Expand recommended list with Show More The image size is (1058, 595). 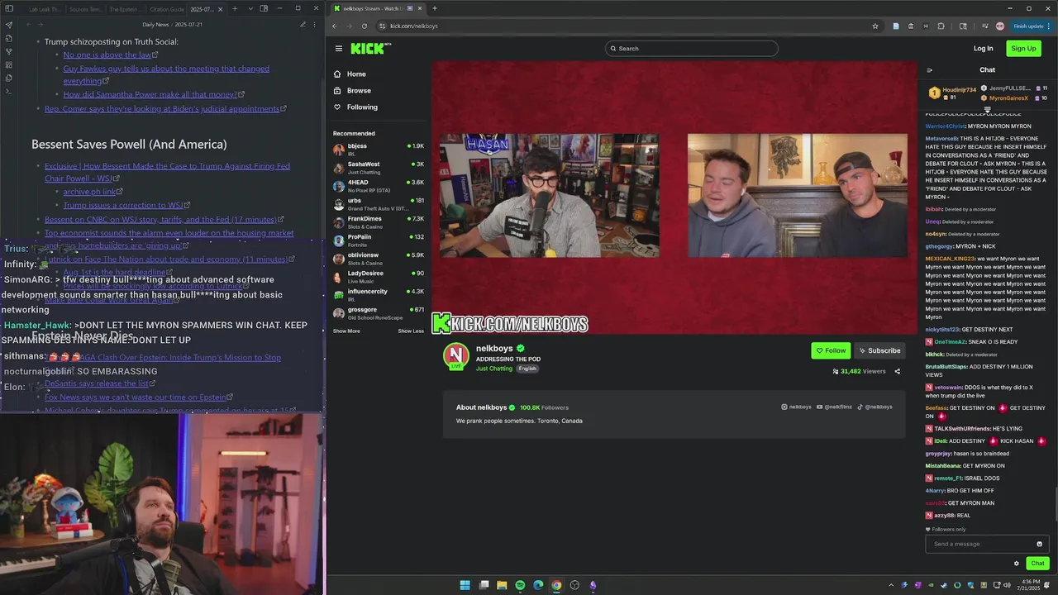346,331
